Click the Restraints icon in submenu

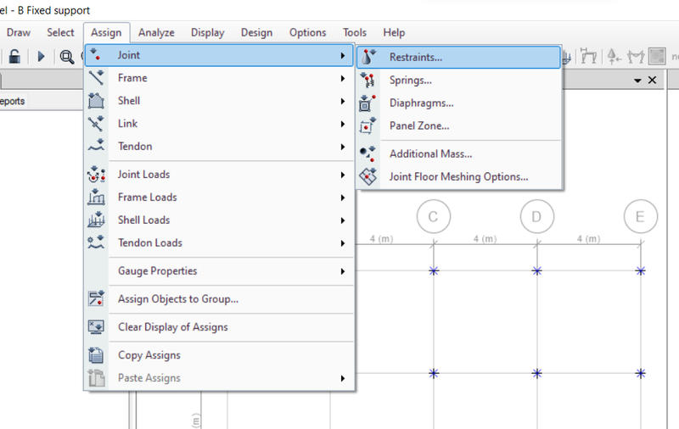368,57
